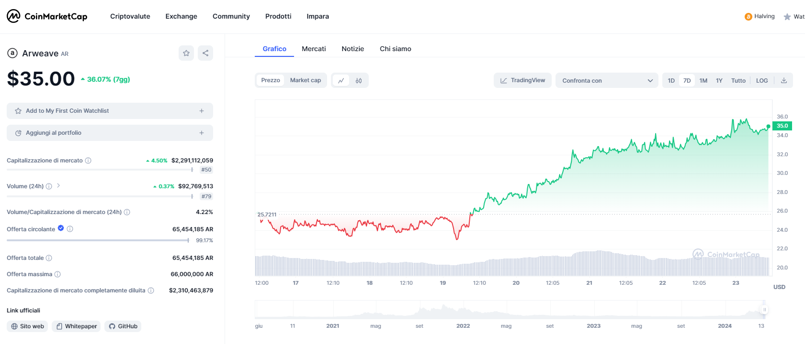Image resolution: width=805 pixels, height=344 pixels.
Task: Select the 1D time range
Action: click(x=671, y=80)
